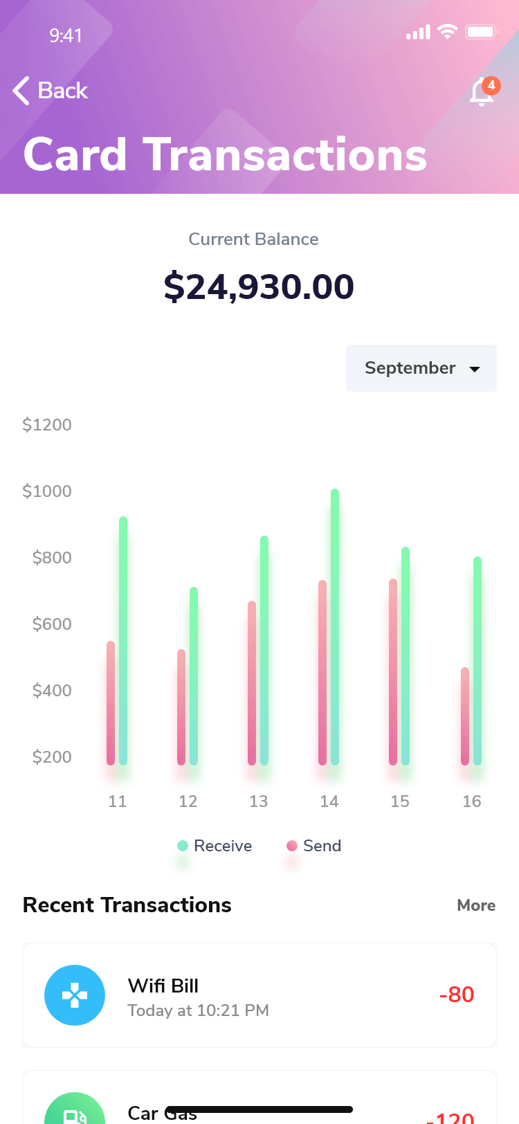Tap the tallest green Receive bar for day 14
The height and width of the screenshot is (1124, 519).
click(x=335, y=623)
